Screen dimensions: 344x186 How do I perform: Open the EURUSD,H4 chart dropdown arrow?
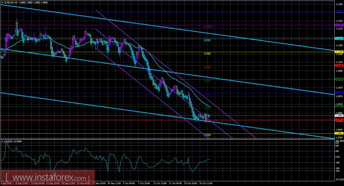tap(2, 3)
